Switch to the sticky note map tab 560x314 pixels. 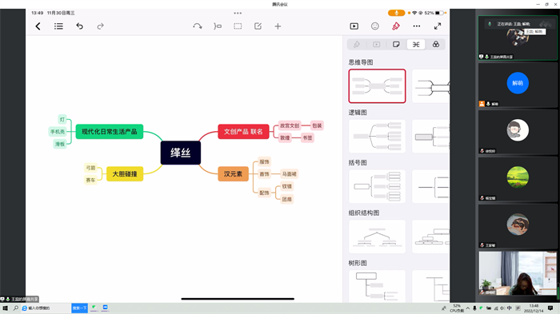point(396,44)
